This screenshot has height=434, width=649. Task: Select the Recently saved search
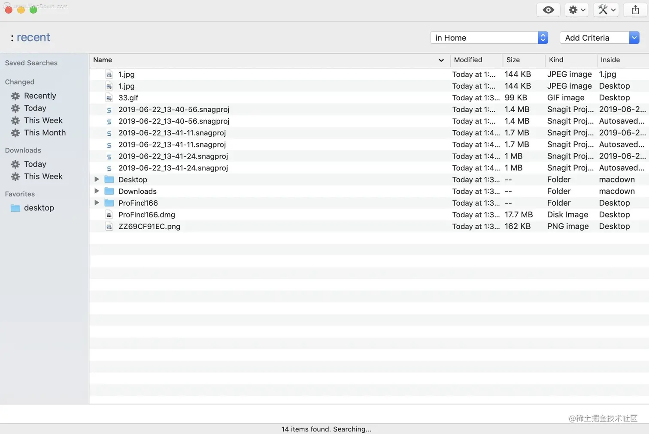40,96
